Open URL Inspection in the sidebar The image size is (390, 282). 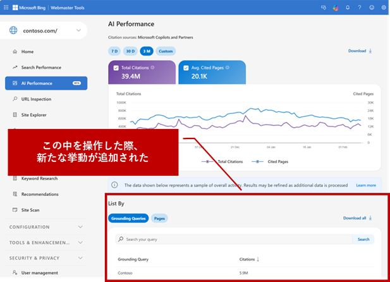[x=36, y=99]
